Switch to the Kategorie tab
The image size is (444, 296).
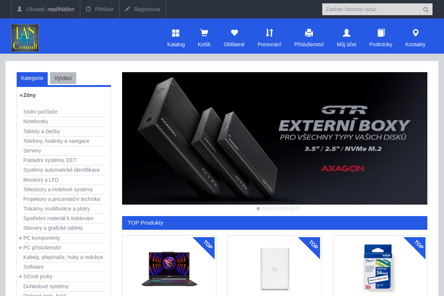point(32,78)
